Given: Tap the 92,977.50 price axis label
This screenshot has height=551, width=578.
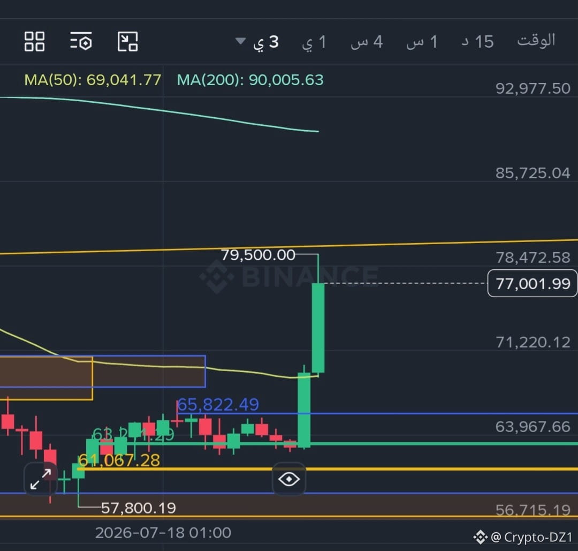Looking at the screenshot, I should click(x=533, y=88).
